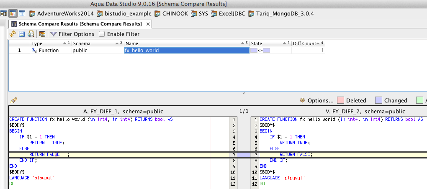
Task: Sort by the State column header
Action: coord(270,43)
